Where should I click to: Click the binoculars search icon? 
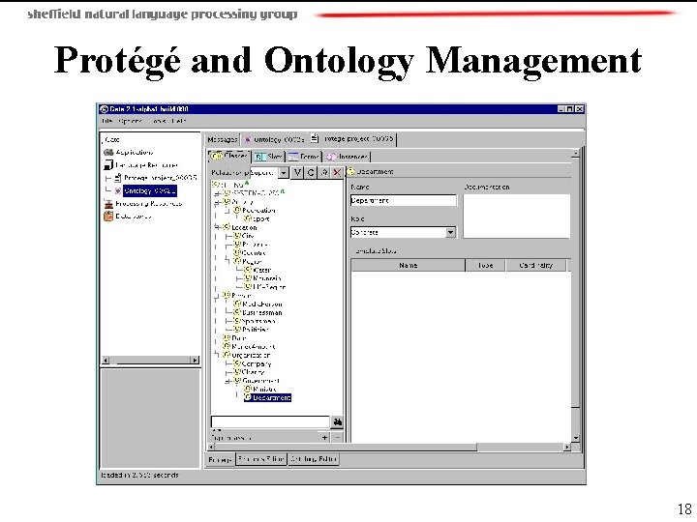[338, 421]
